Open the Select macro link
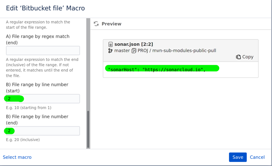Viewport: 272px width, 166px height. [17, 157]
